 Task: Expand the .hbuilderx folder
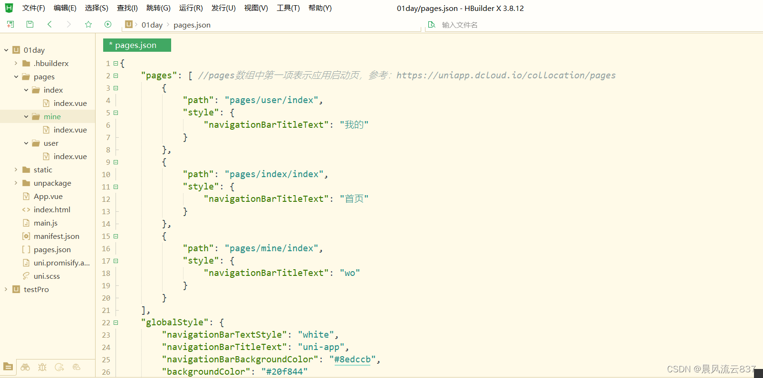point(16,63)
